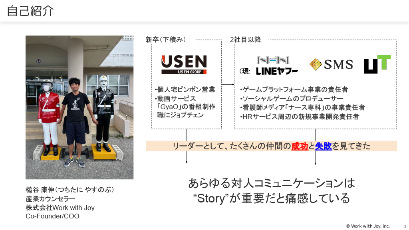Image resolution: width=409 pixels, height=230 pixels.
Task: Select the HRサービス周辺の新規事業開発責任者 bullet
Action: 300,117
